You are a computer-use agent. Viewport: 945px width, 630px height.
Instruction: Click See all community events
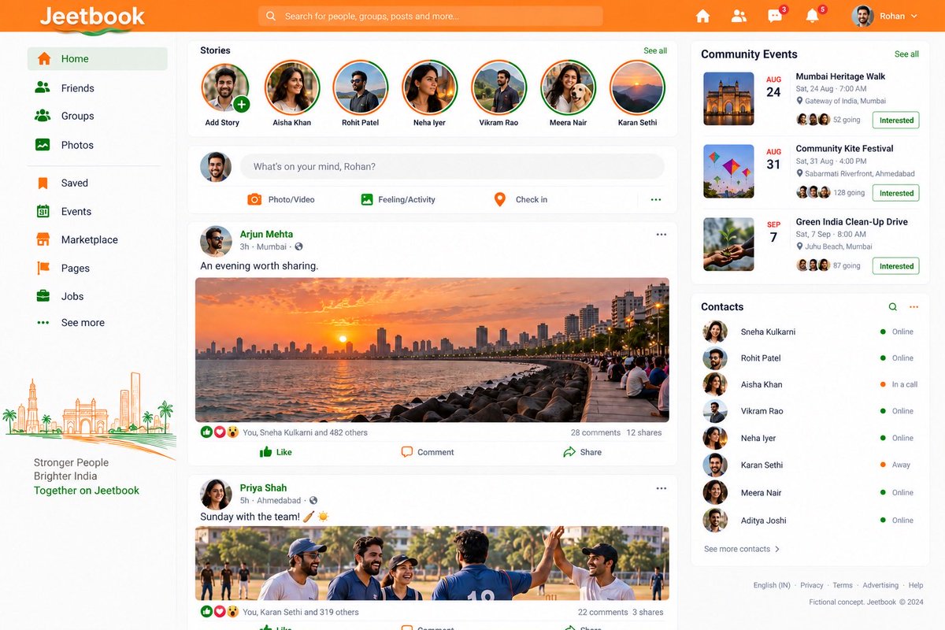point(906,54)
